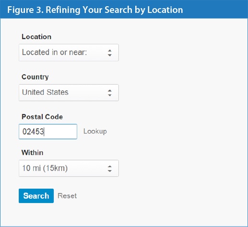
Task: Select the Located in or near: option text
Action: pos(54,52)
